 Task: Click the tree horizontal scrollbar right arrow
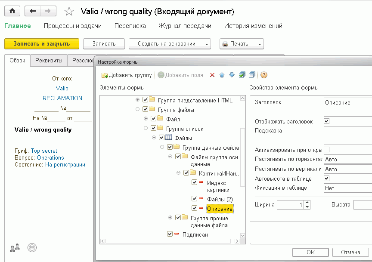point(237,241)
